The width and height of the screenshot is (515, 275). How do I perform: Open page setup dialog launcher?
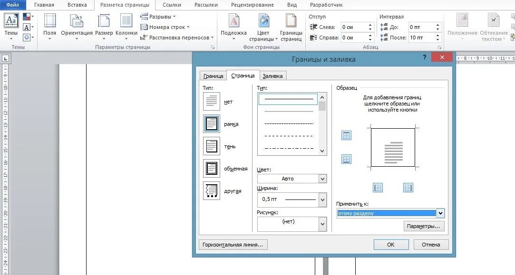coord(213,47)
